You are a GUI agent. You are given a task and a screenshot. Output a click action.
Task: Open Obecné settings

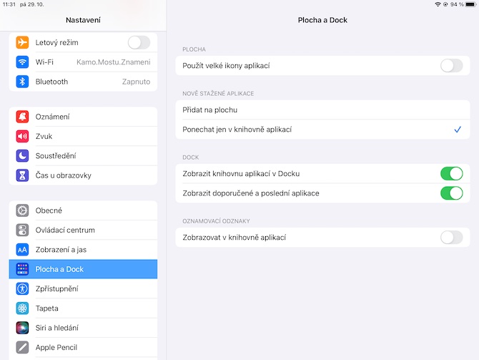[x=83, y=210]
